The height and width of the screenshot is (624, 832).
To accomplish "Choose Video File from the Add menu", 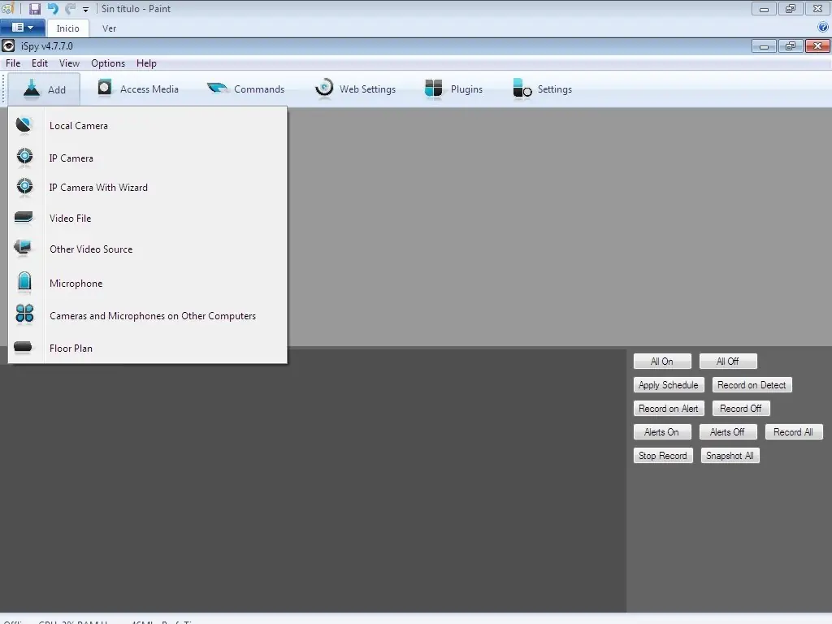I will 70,218.
